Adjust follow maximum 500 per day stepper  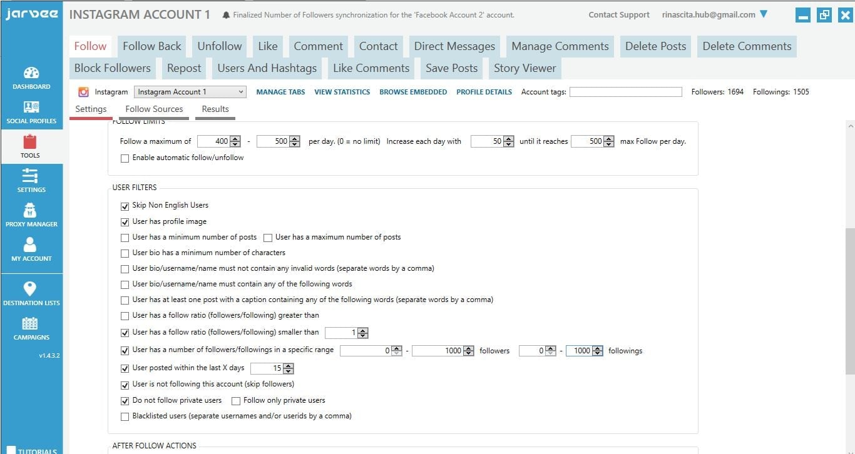tap(294, 141)
